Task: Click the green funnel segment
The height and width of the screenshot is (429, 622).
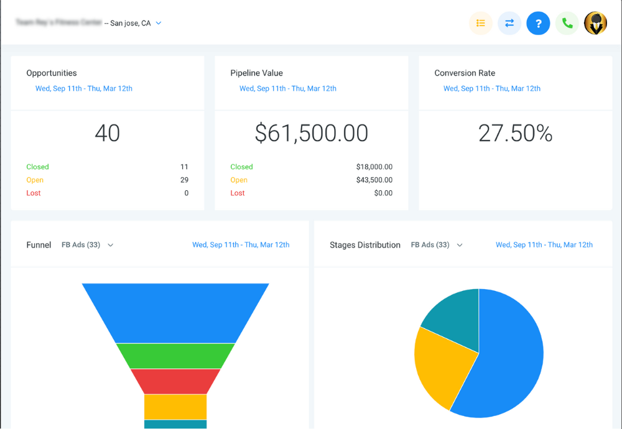Action: pos(175,356)
